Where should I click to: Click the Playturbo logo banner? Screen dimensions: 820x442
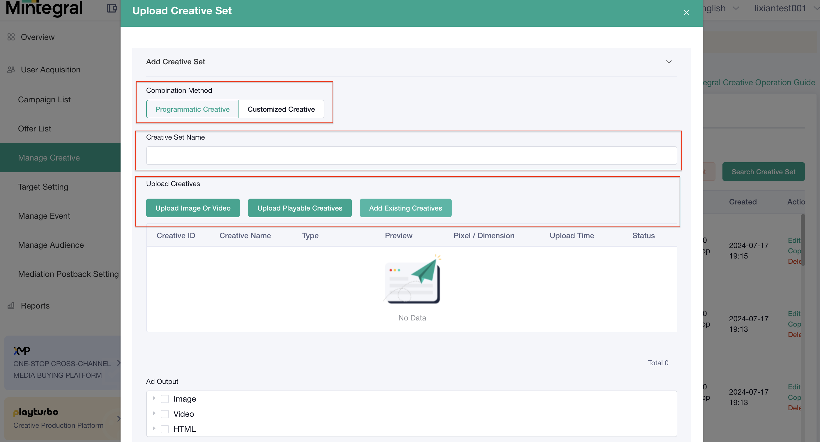(x=36, y=412)
